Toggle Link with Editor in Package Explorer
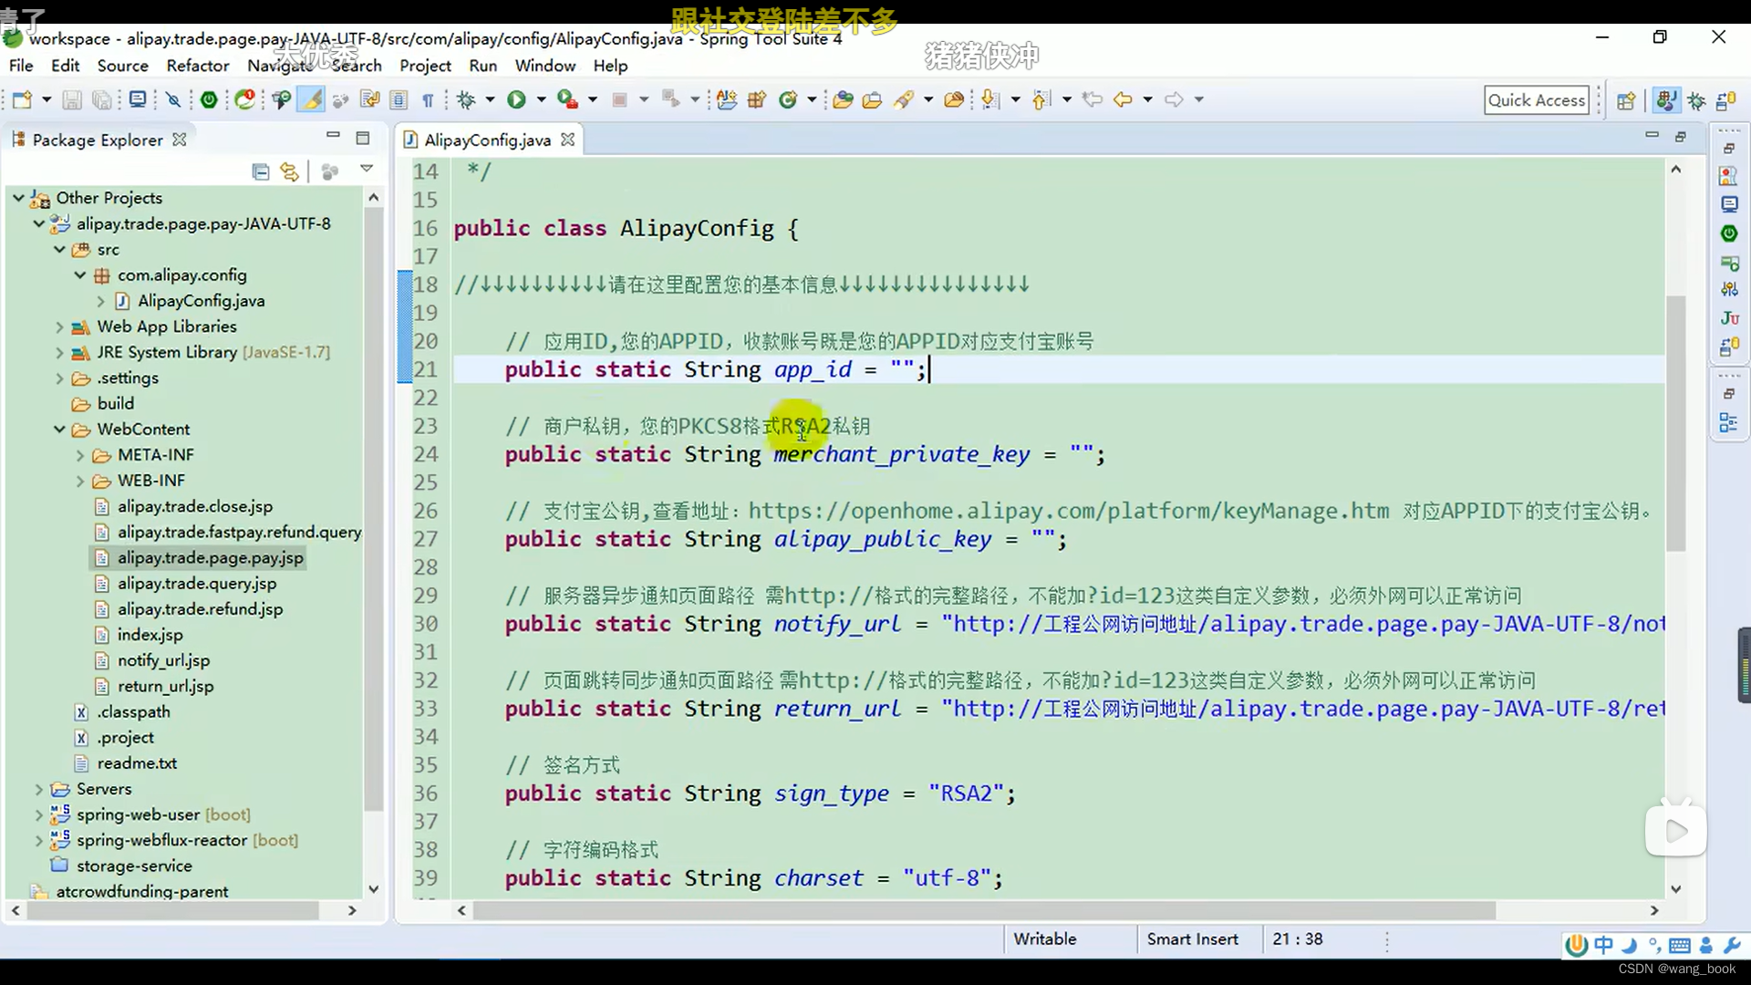The height and width of the screenshot is (985, 1751). pyautogui.click(x=290, y=171)
